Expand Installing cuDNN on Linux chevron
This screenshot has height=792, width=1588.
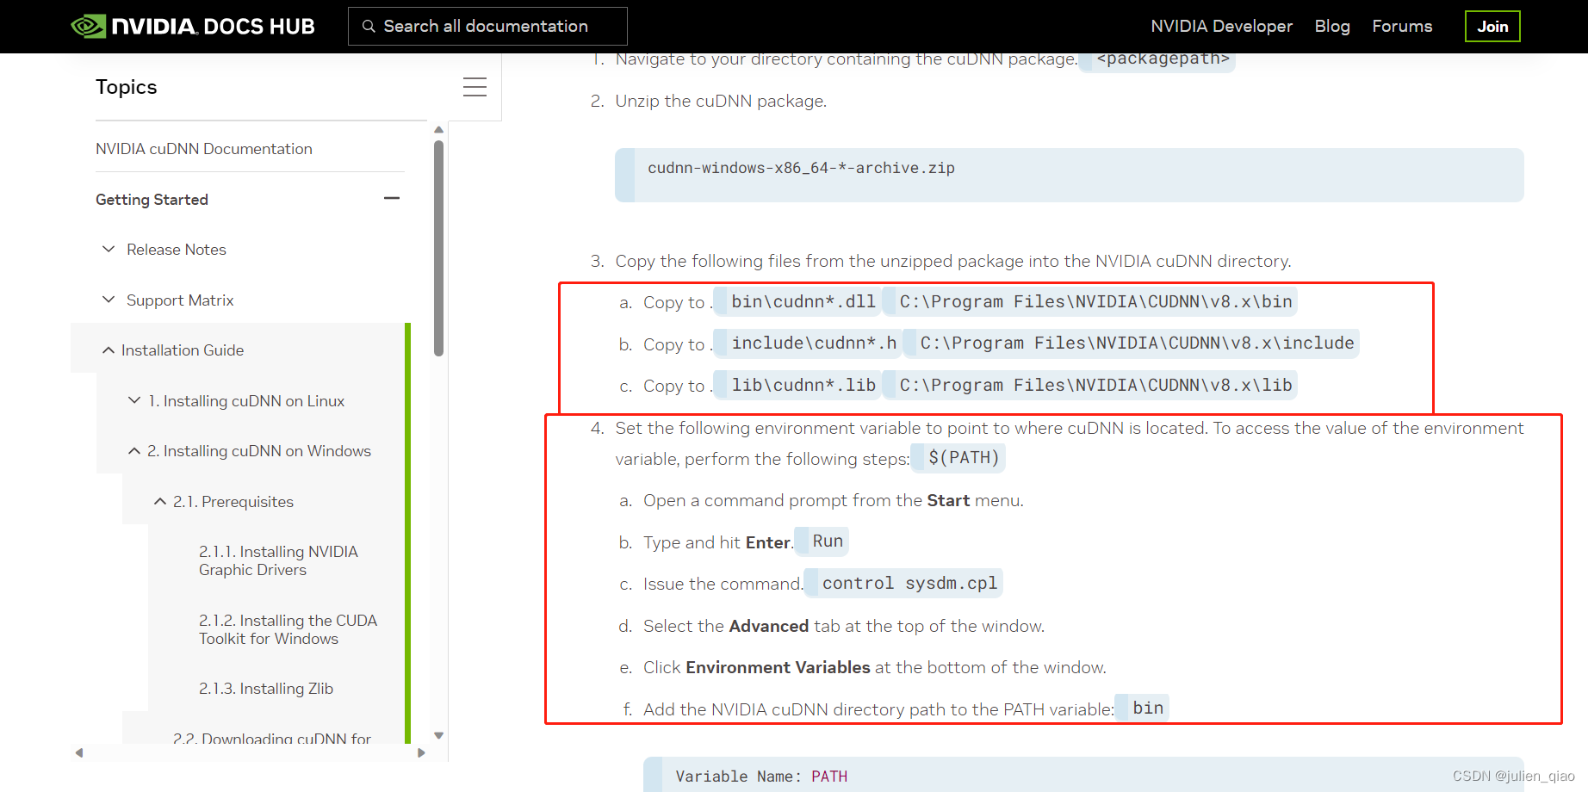point(134,400)
